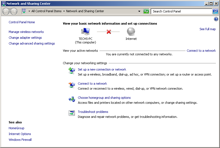Click the Forward navigation arrow button
The image size is (220, 148).
pyautogui.click(x=14, y=11)
